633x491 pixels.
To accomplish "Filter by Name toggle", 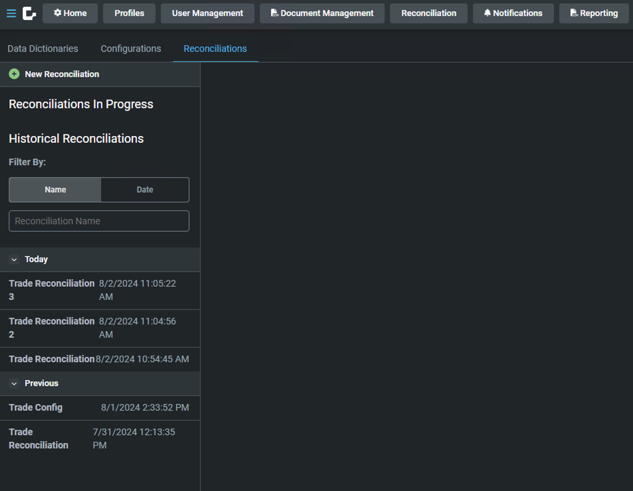I will pos(55,190).
